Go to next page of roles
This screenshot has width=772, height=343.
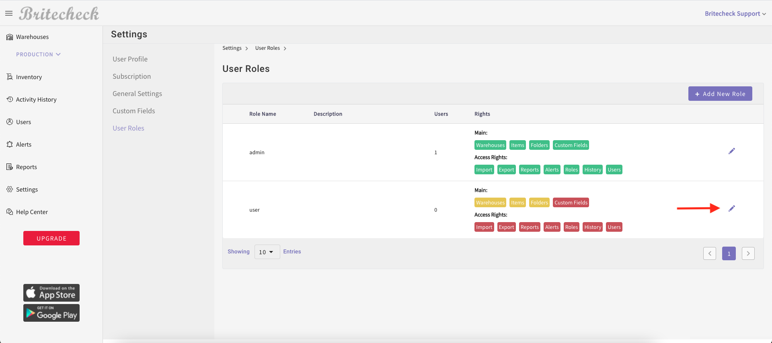(748, 253)
